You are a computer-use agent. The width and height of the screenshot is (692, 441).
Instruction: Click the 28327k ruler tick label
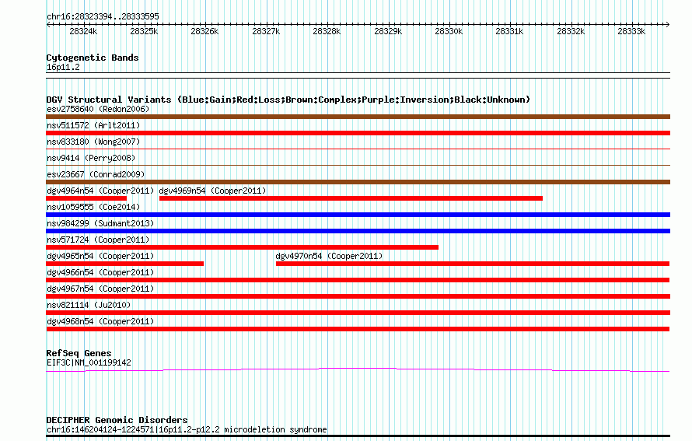266,31
